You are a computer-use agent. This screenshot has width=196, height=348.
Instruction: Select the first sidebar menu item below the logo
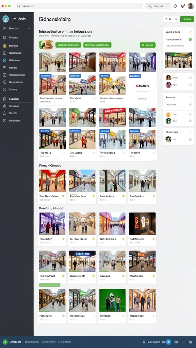coord(16,29)
